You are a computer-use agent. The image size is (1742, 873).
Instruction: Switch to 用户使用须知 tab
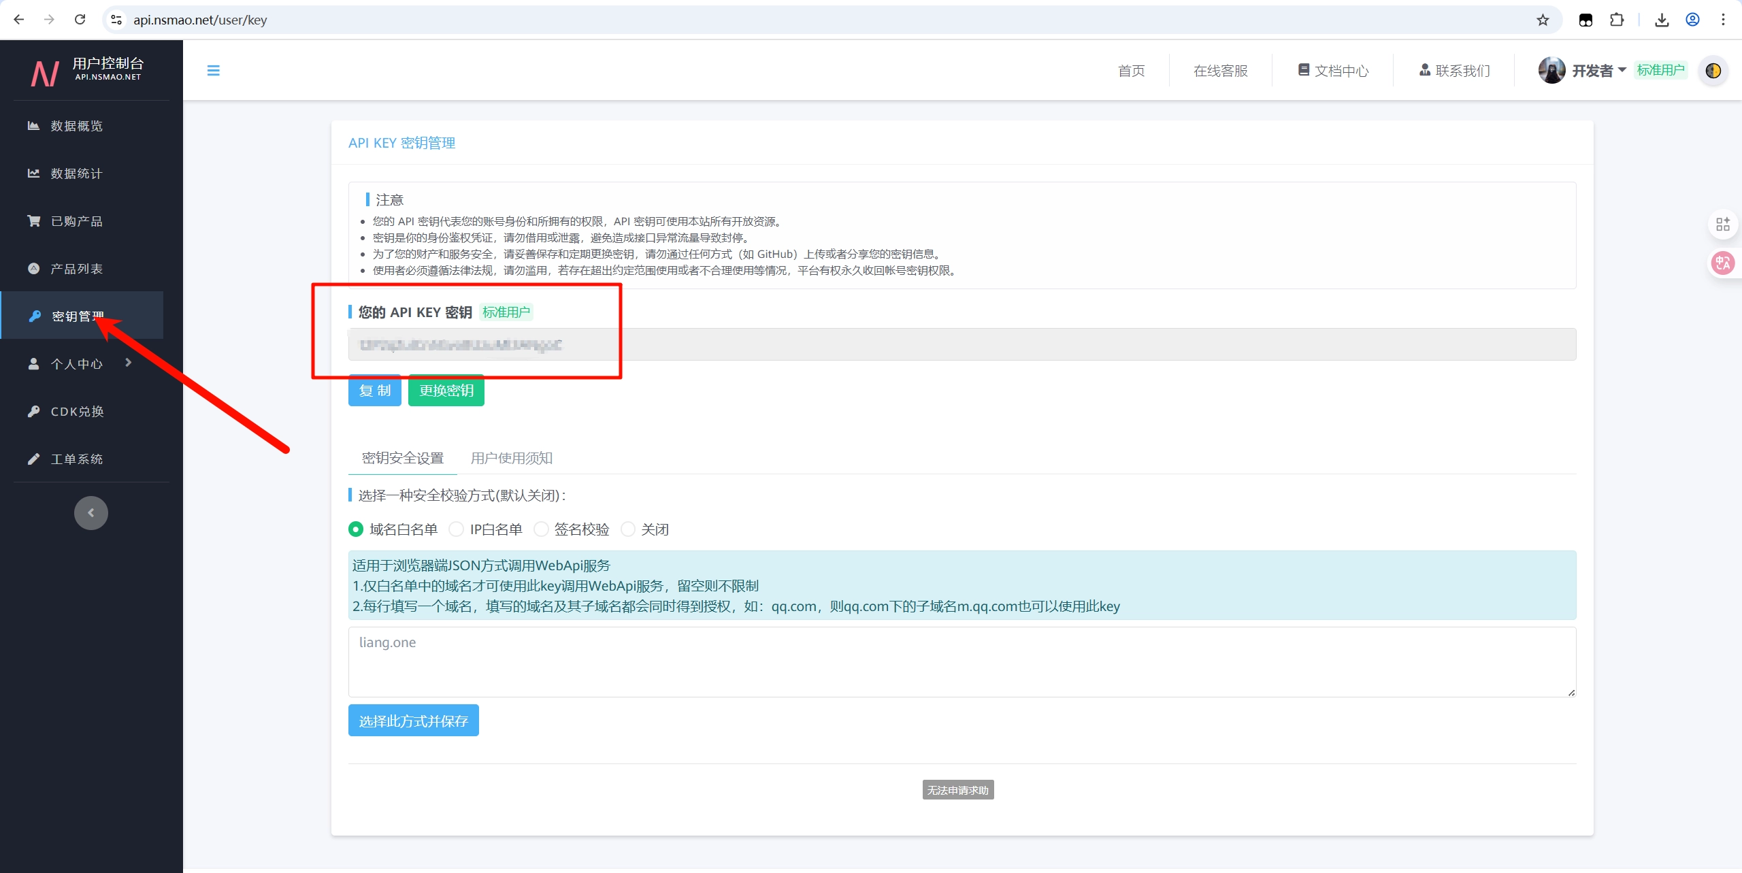coord(512,458)
